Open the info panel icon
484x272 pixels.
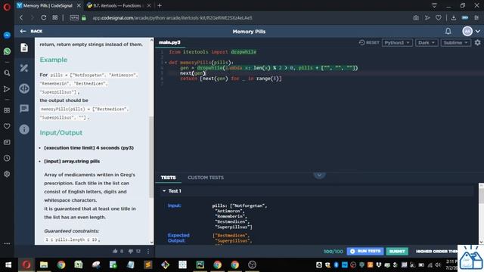click(24, 129)
